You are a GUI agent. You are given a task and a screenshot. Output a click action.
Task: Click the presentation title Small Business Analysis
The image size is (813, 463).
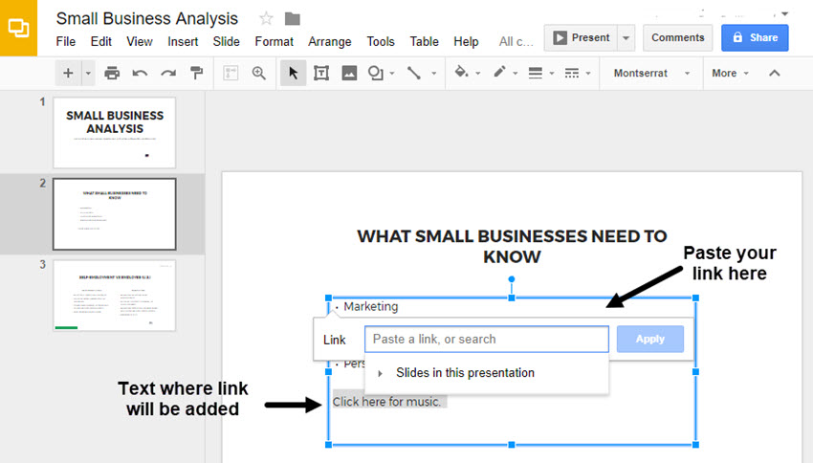147,19
